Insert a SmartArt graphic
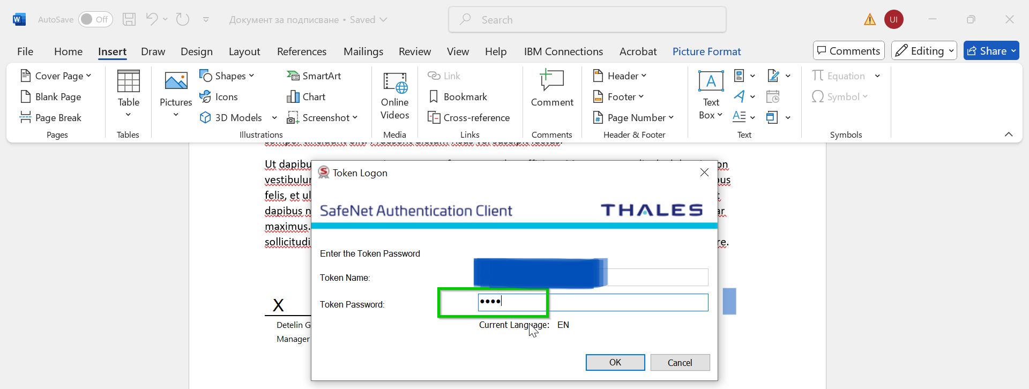 pyautogui.click(x=314, y=76)
